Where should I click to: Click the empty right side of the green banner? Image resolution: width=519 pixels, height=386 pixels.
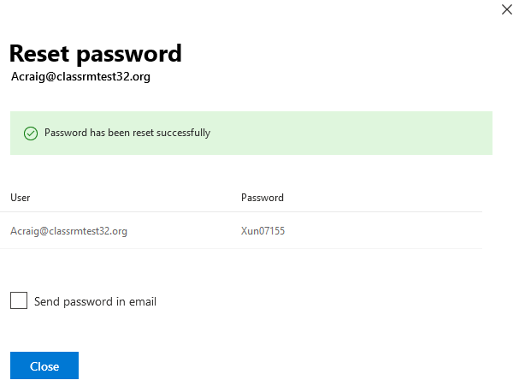click(385, 134)
